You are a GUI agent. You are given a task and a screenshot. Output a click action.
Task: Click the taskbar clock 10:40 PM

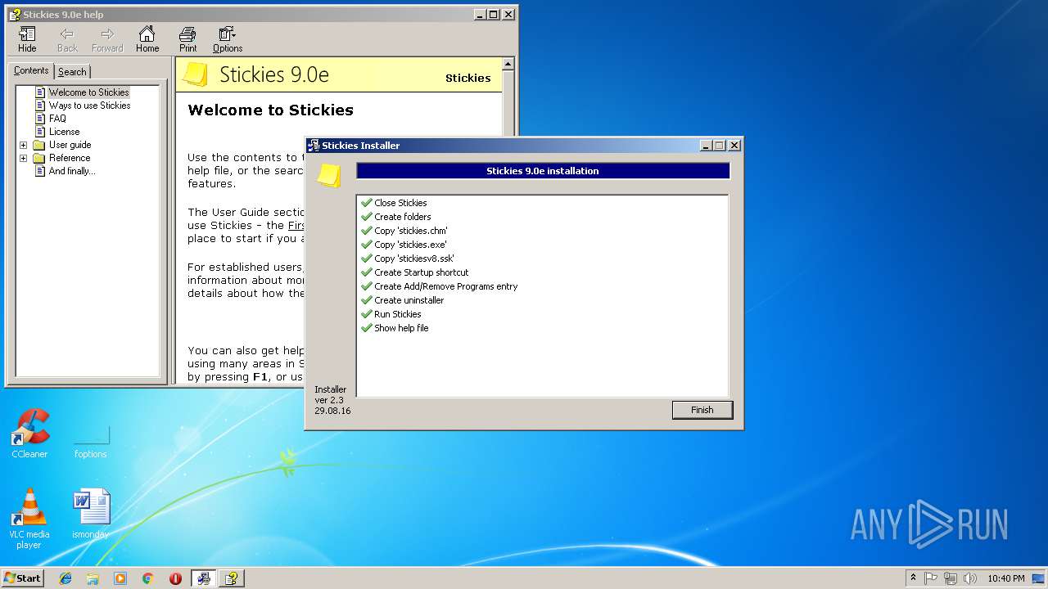(x=1005, y=578)
